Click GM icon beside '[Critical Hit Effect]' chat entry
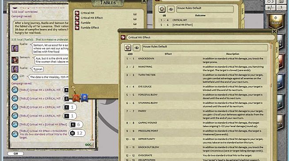Viewport: 289px width, 161px height. pos(15,124)
